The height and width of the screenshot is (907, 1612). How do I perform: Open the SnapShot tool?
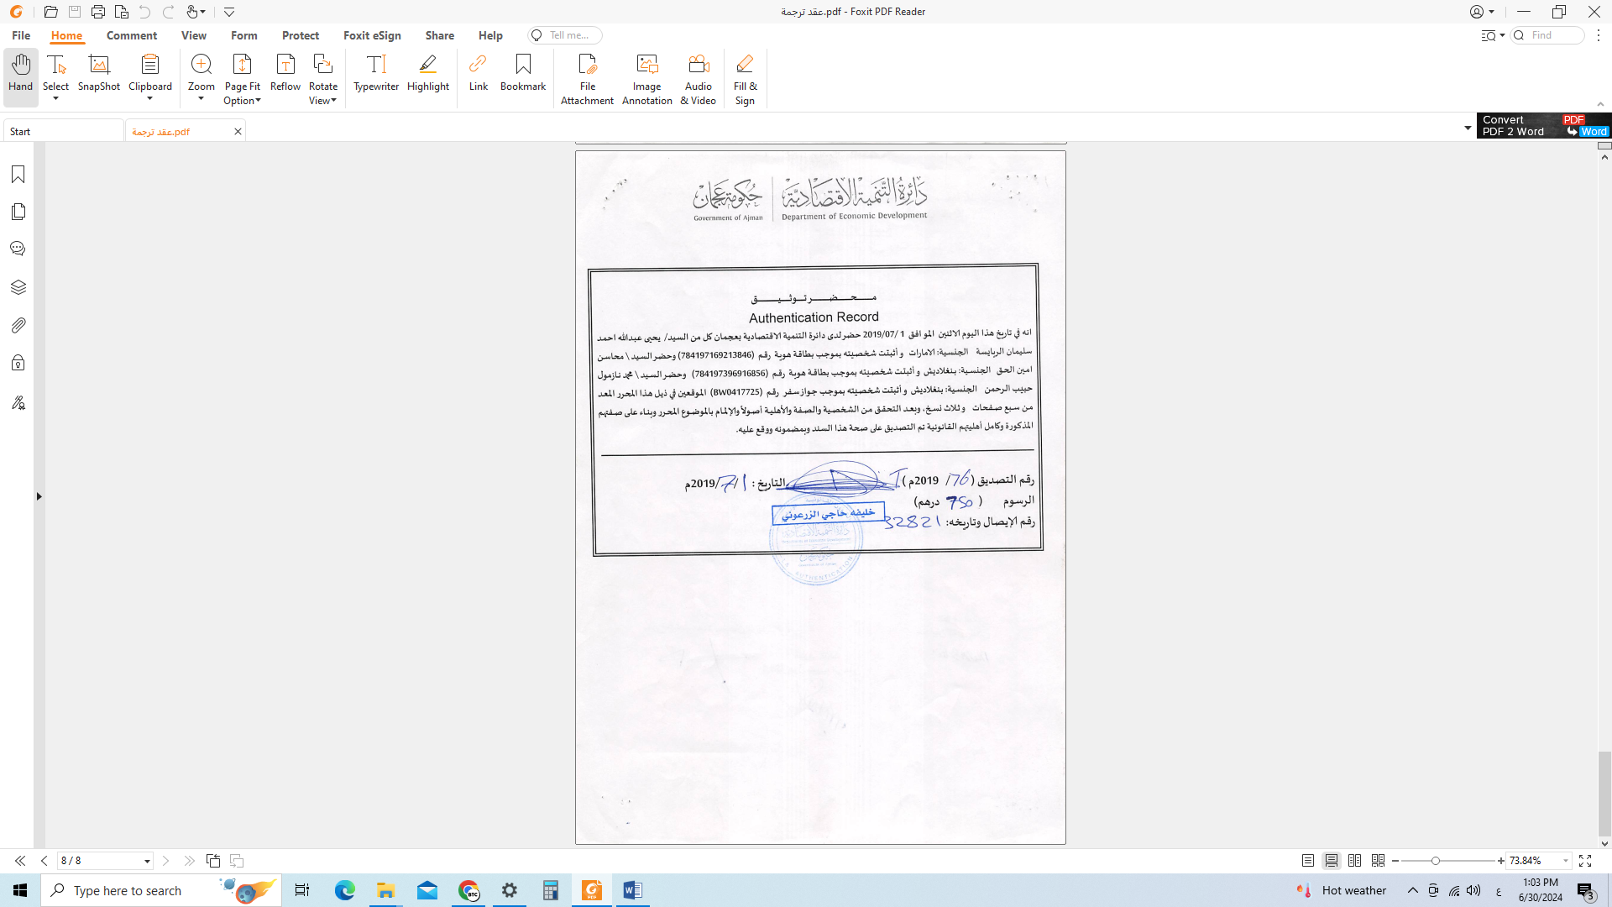[x=99, y=72]
